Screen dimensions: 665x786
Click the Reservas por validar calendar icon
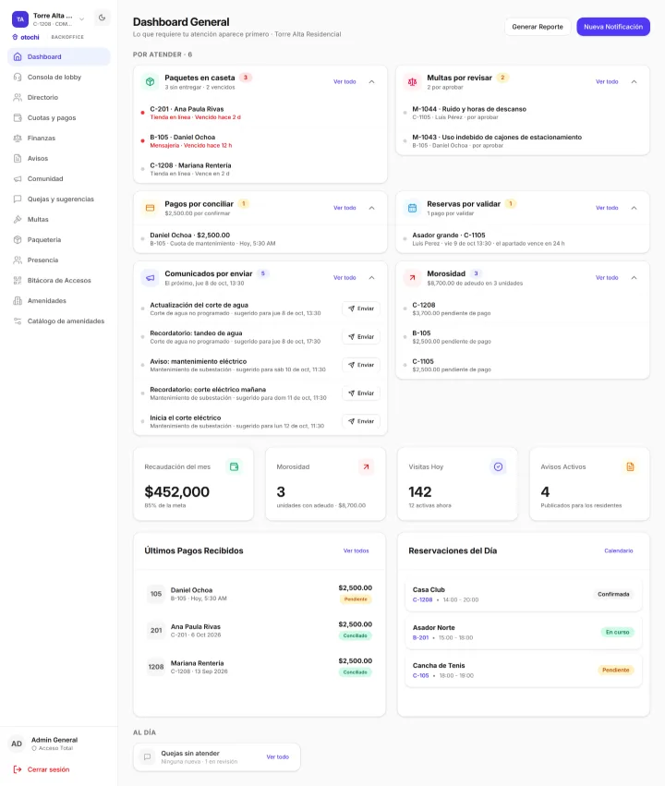412,208
